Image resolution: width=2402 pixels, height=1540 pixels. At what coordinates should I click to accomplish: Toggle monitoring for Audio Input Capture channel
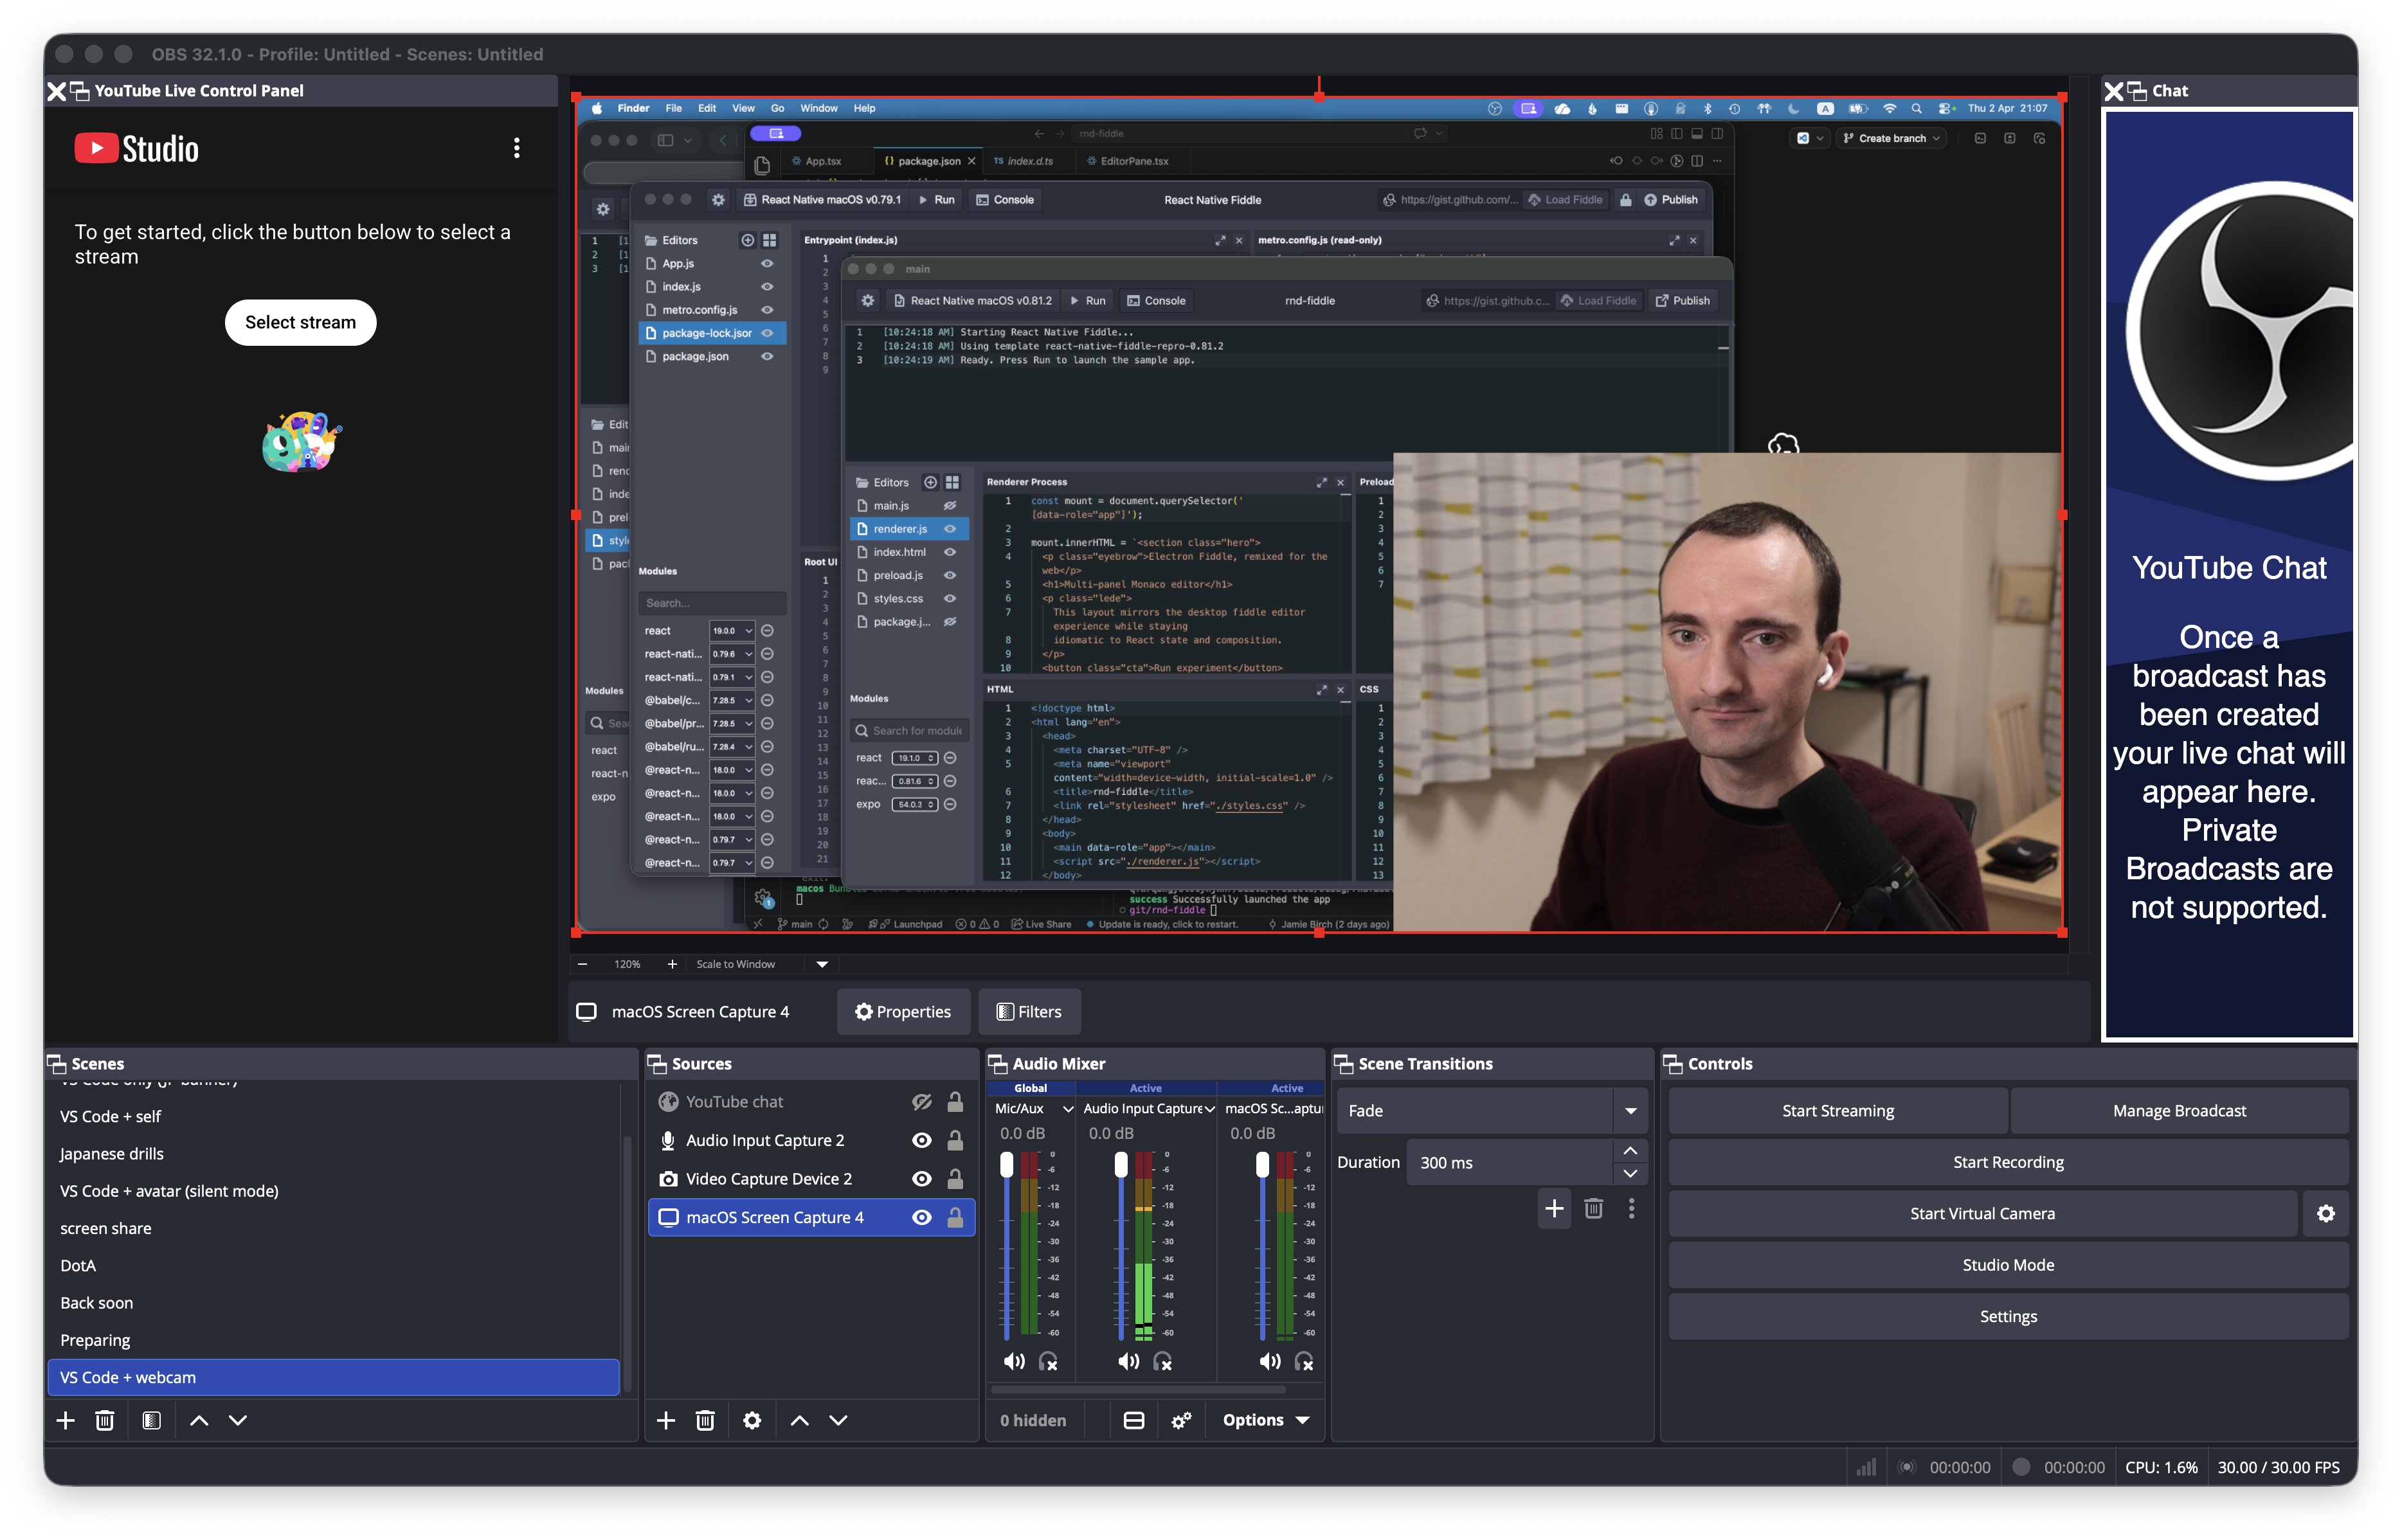click(x=1163, y=1361)
